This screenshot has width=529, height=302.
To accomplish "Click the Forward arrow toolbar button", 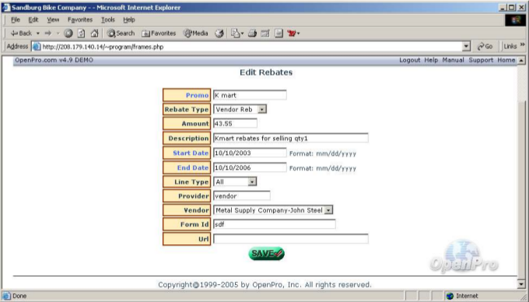I will (x=48, y=33).
